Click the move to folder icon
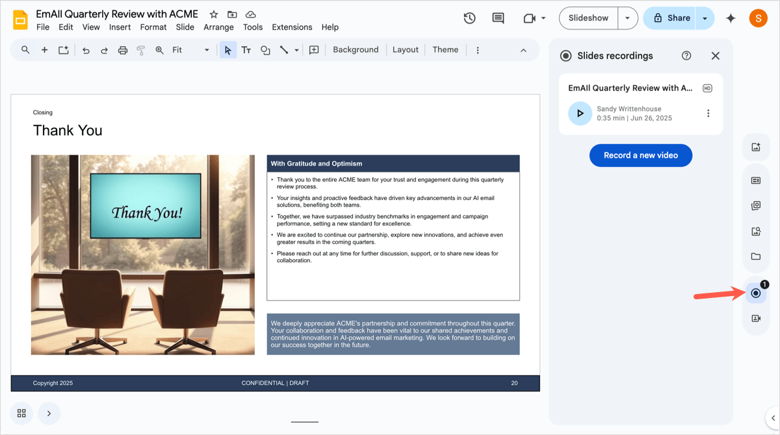This screenshot has width=780, height=435. point(232,14)
